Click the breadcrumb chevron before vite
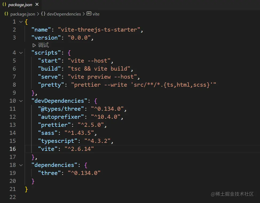Viewport: 260px width, 203px height. 84,14
